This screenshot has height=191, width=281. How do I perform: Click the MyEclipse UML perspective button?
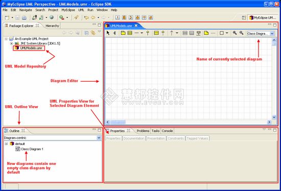click(x=263, y=17)
